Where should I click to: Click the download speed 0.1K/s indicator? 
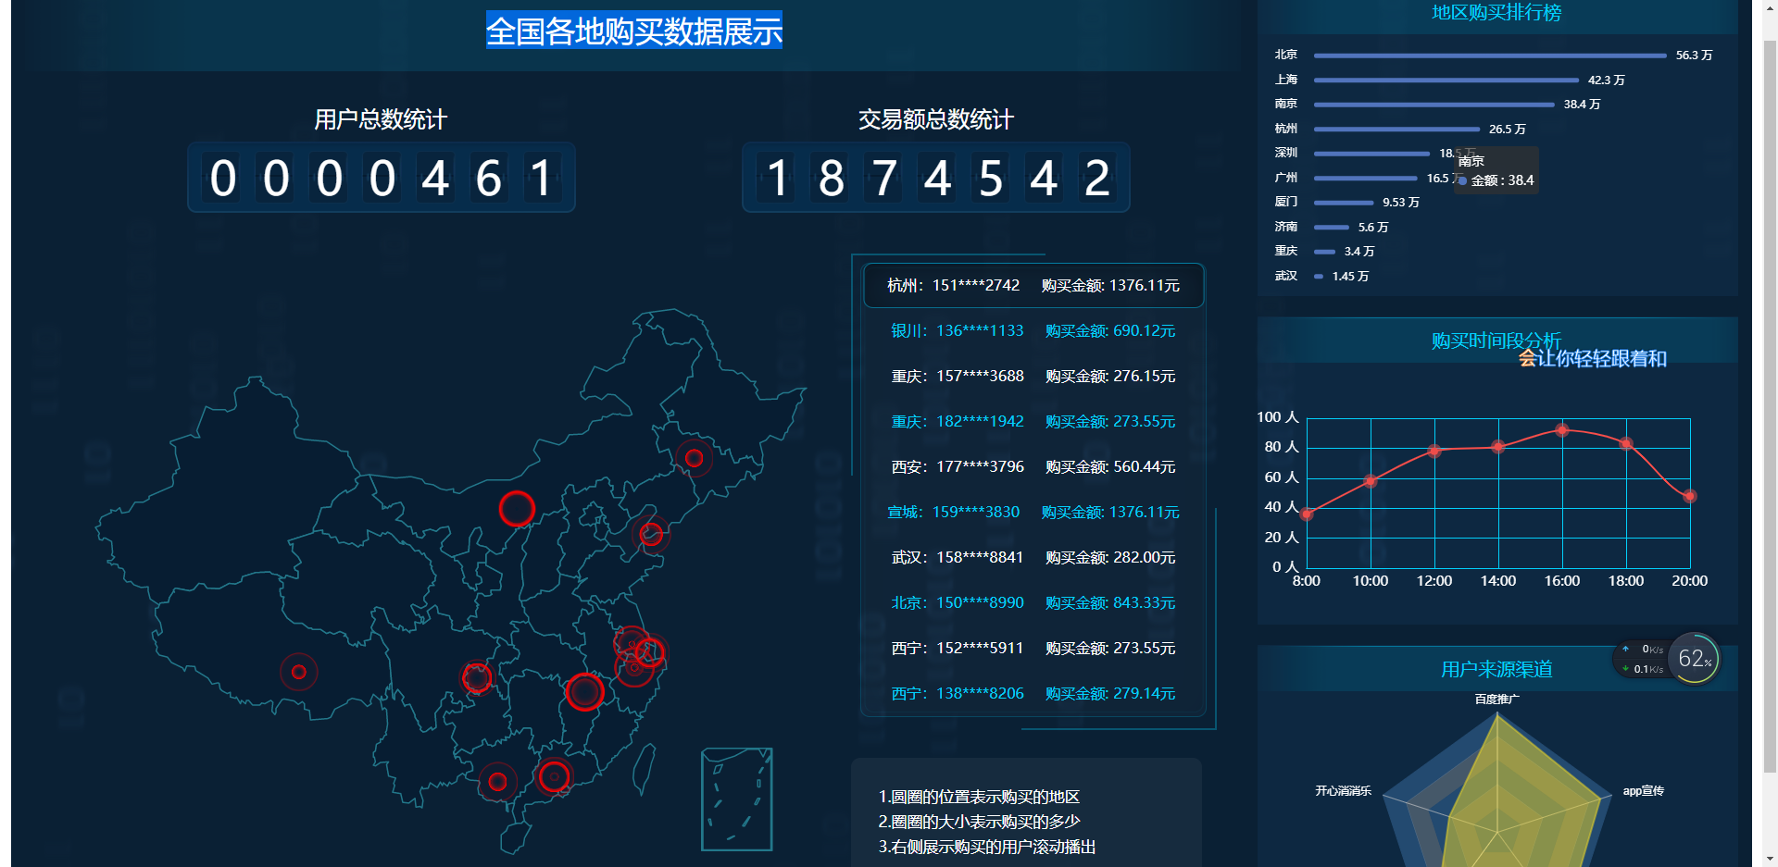click(x=1644, y=669)
